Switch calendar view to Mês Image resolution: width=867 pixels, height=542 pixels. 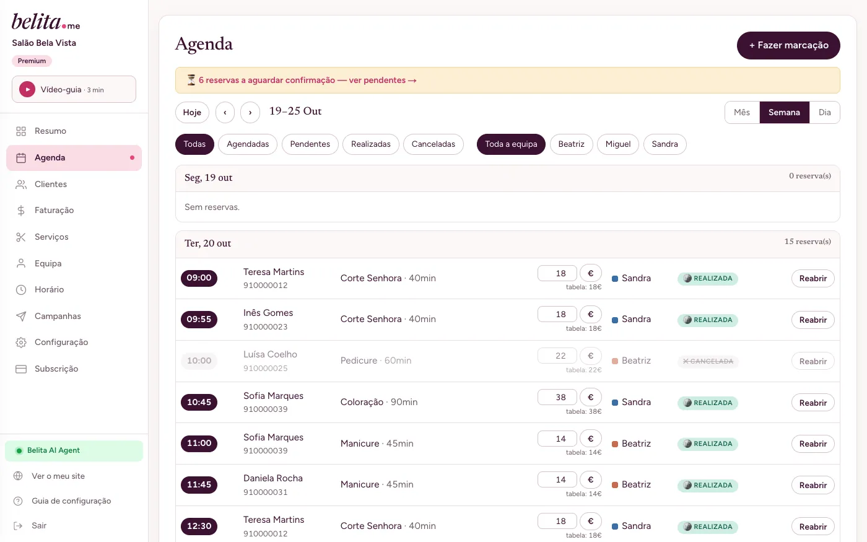pos(742,112)
